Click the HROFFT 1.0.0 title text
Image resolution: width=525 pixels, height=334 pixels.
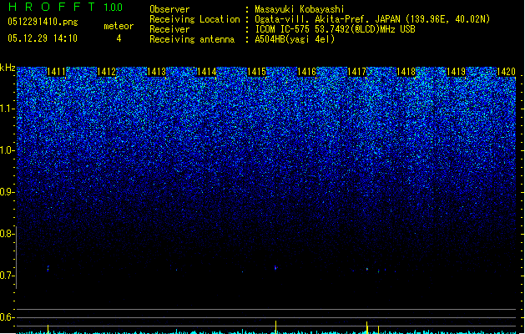(65, 7)
